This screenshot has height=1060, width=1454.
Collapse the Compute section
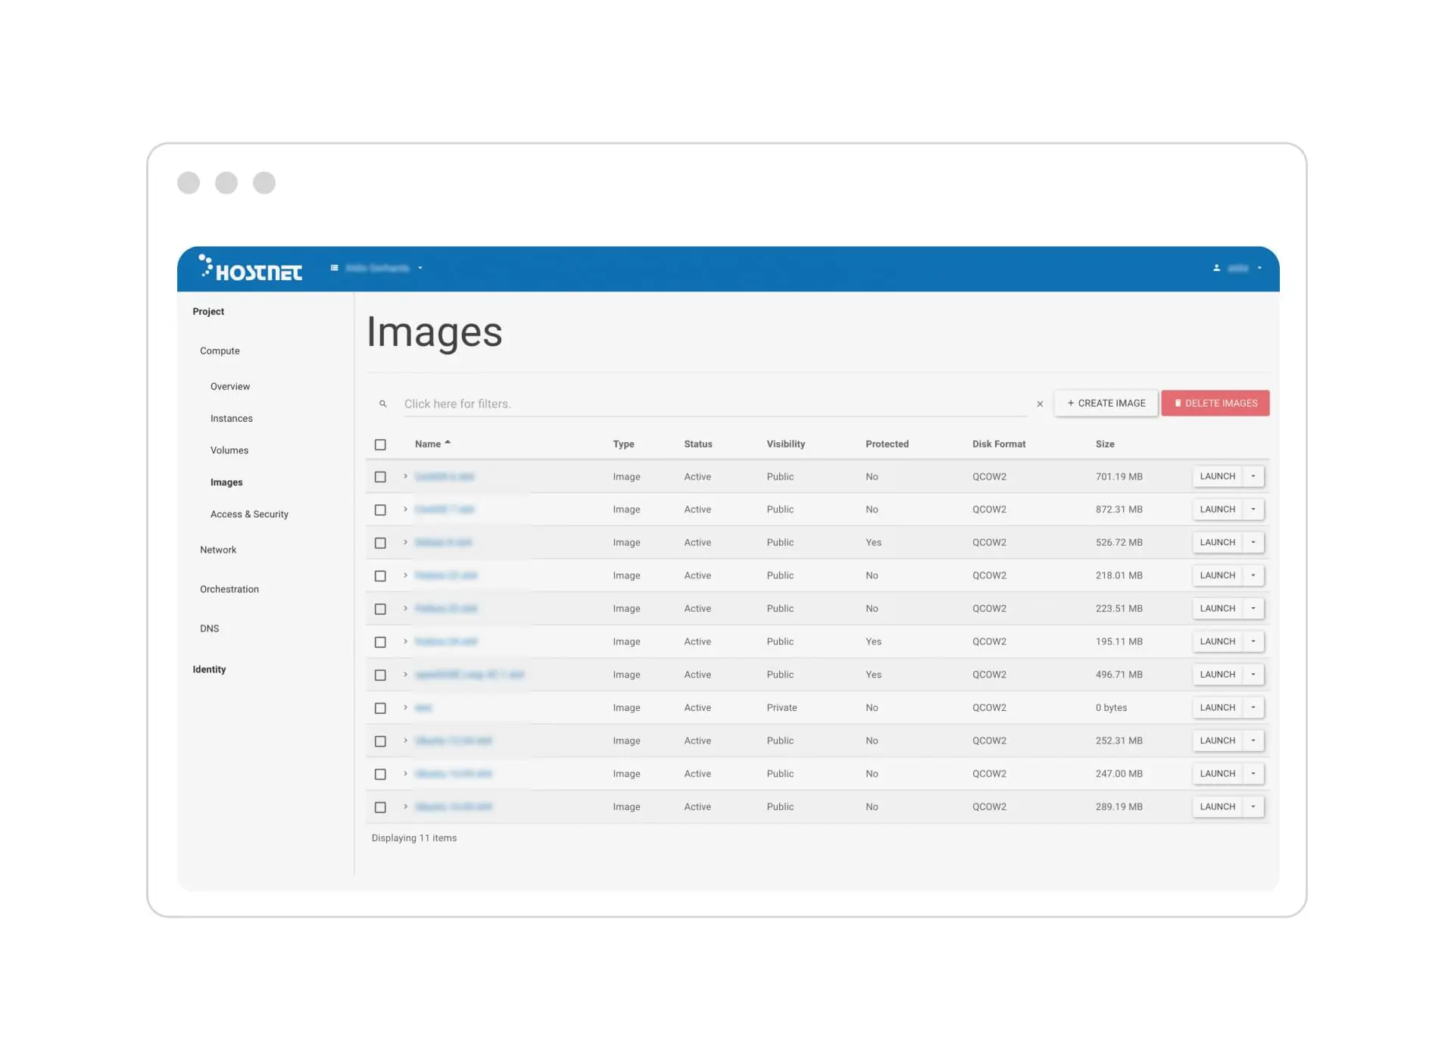click(x=220, y=351)
